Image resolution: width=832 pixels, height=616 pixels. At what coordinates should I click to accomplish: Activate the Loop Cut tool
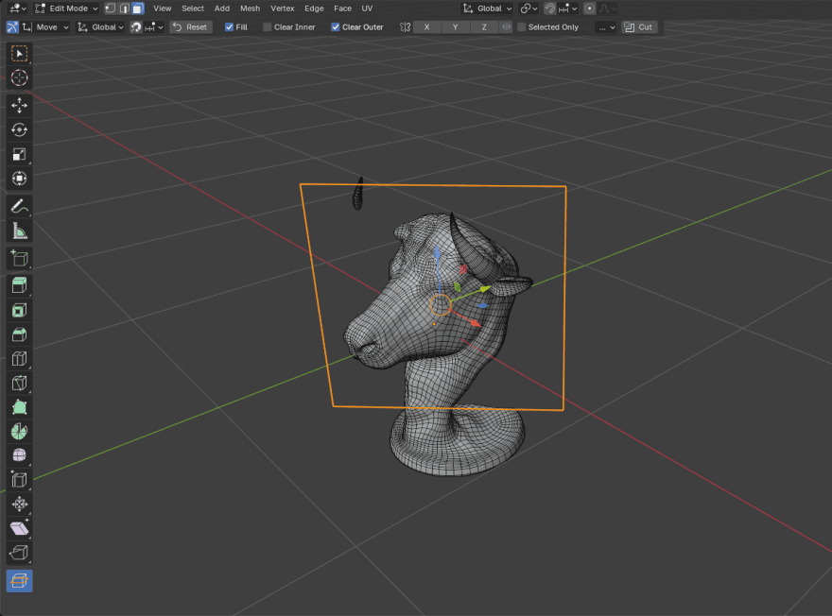[19, 359]
